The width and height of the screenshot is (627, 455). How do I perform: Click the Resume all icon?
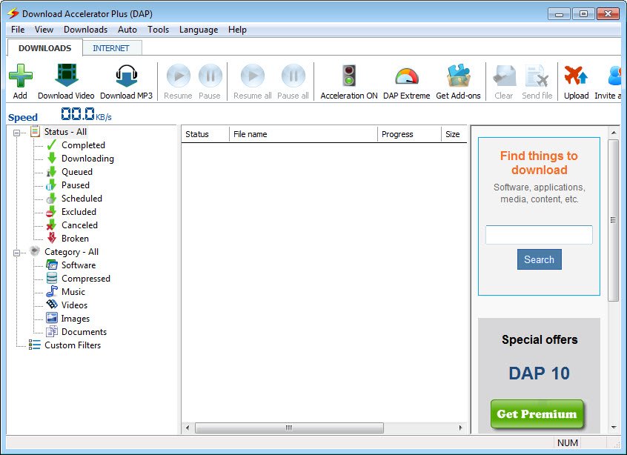point(252,76)
